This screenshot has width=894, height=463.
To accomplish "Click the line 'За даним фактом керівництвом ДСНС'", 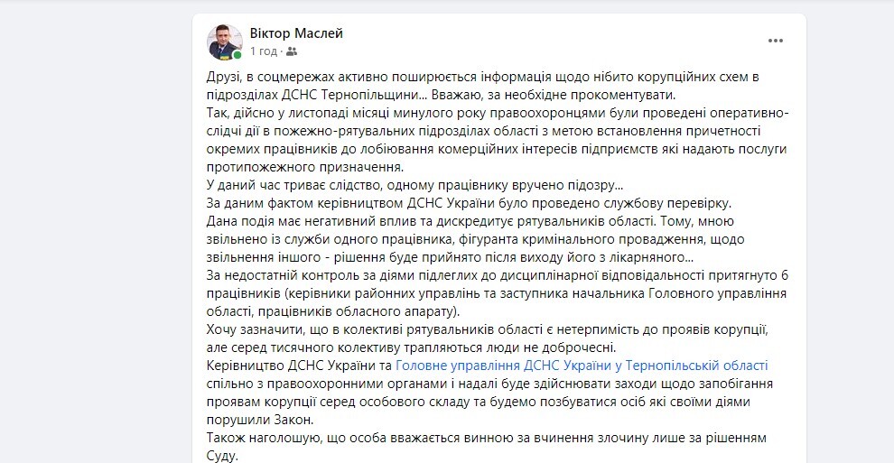I will point(469,203).
